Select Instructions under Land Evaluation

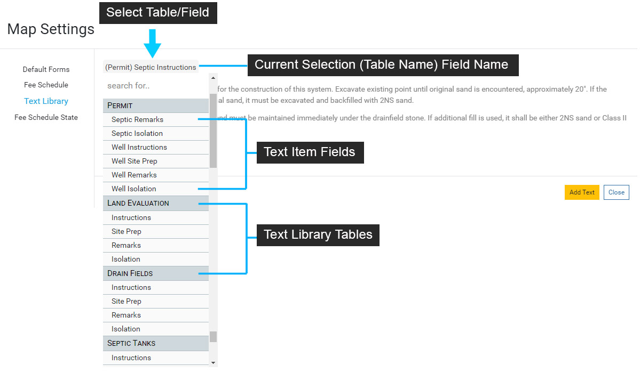(131, 217)
